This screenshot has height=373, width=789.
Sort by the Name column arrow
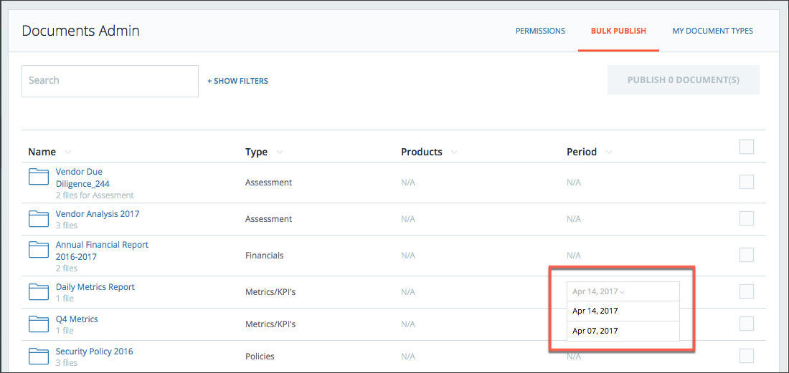pyautogui.click(x=68, y=152)
